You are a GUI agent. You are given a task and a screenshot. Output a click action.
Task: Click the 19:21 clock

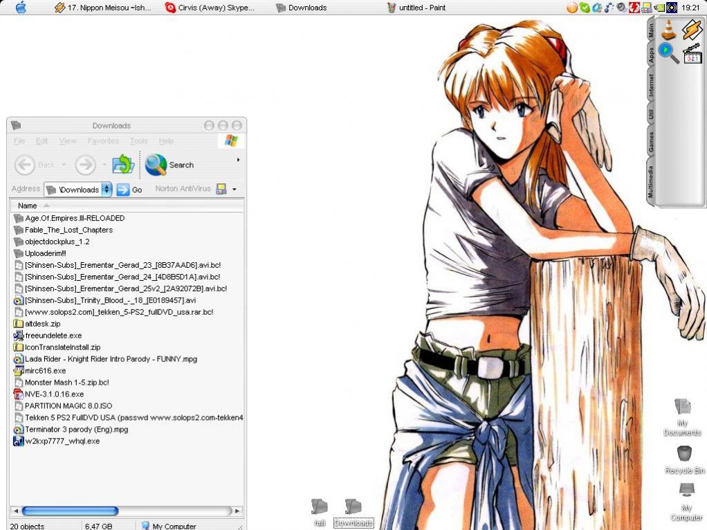pyautogui.click(x=690, y=8)
